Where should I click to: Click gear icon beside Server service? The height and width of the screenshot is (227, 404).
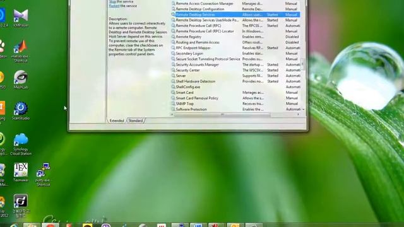pyautogui.click(x=174, y=76)
